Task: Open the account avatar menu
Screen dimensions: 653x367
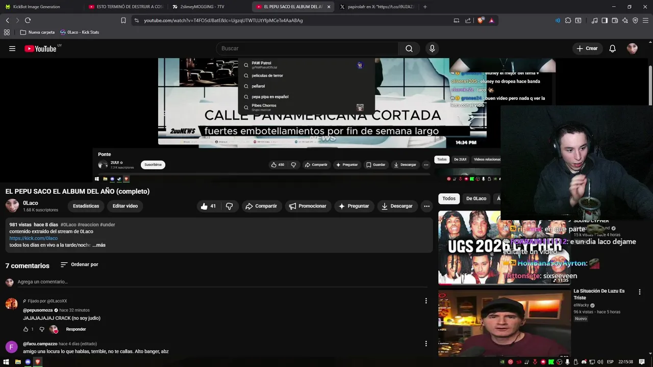Action: point(632,48)
